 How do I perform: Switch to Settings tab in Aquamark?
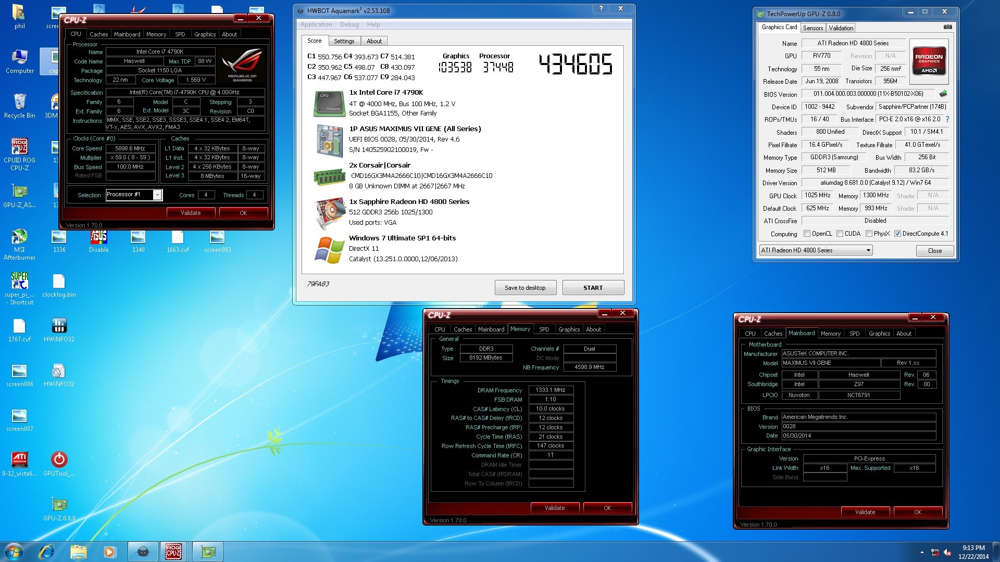[x=344, y=41]
